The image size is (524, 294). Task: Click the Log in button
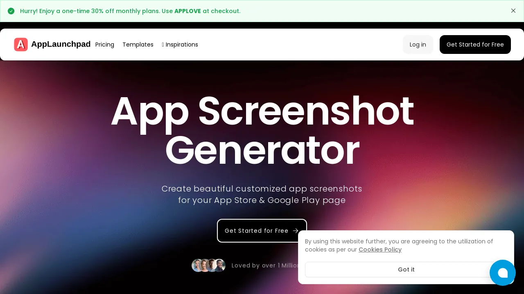coord(418,45)
